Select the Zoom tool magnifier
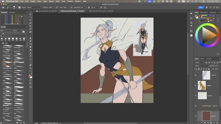The width and height of the screenshot is (221, 124). (x=30, y=68)
